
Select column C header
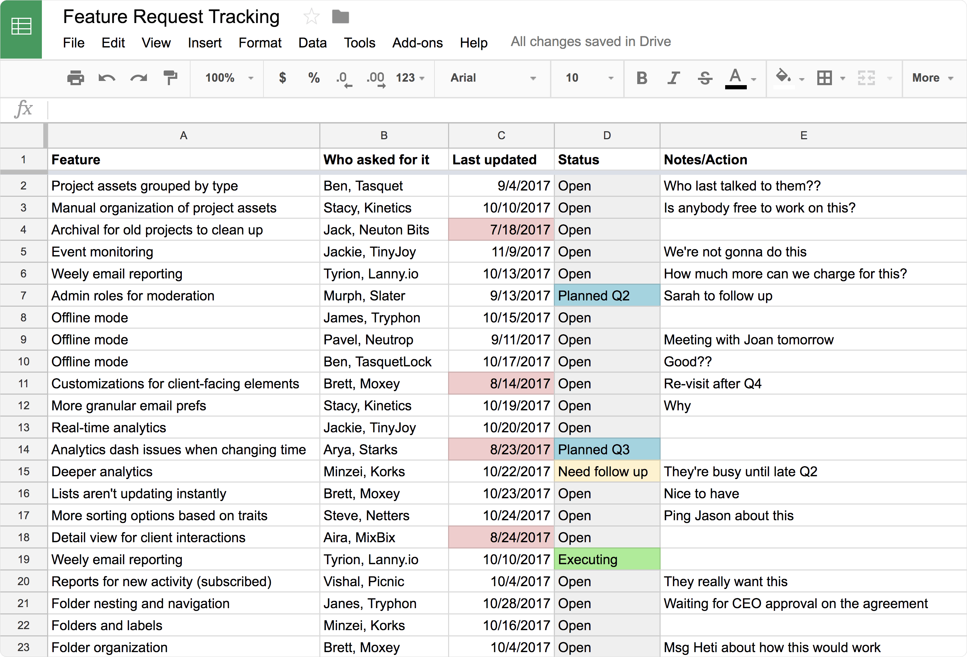(501, 136)
